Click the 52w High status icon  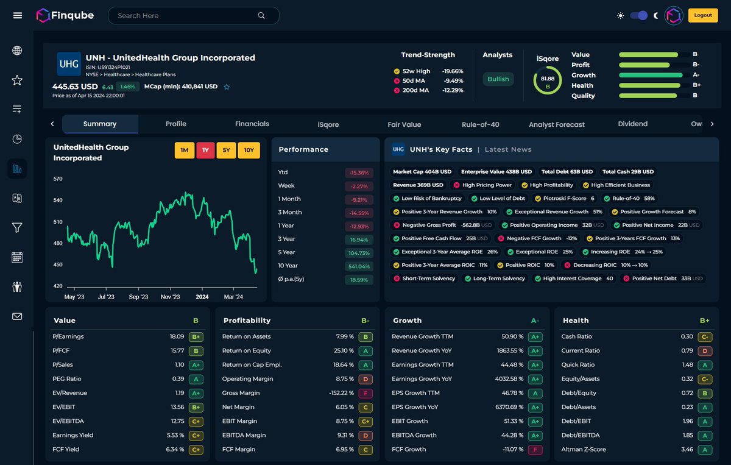397,71
